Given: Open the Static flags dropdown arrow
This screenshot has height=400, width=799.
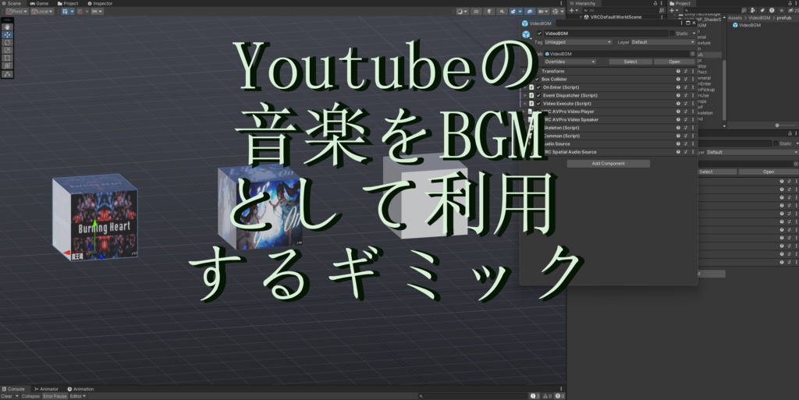Looking at the screenshot, I should (694, 34).
